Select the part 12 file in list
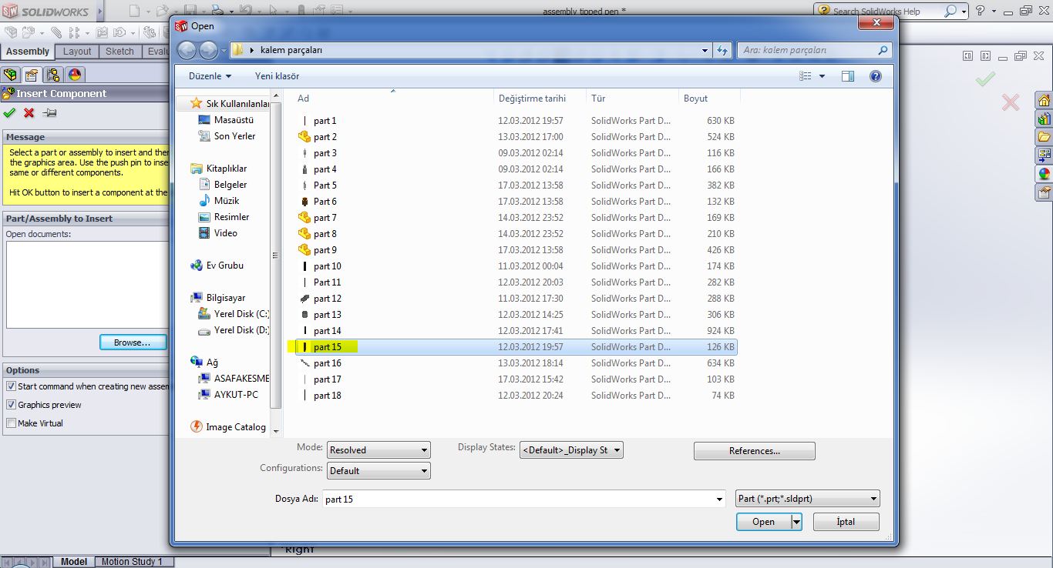Viewport: 1053px width, 568px height. click(327, 299)
